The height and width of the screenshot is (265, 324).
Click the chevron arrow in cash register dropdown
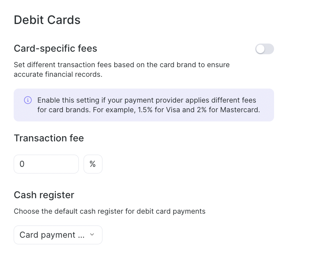coord(92,234)
